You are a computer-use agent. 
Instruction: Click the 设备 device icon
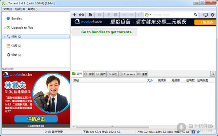9,55
